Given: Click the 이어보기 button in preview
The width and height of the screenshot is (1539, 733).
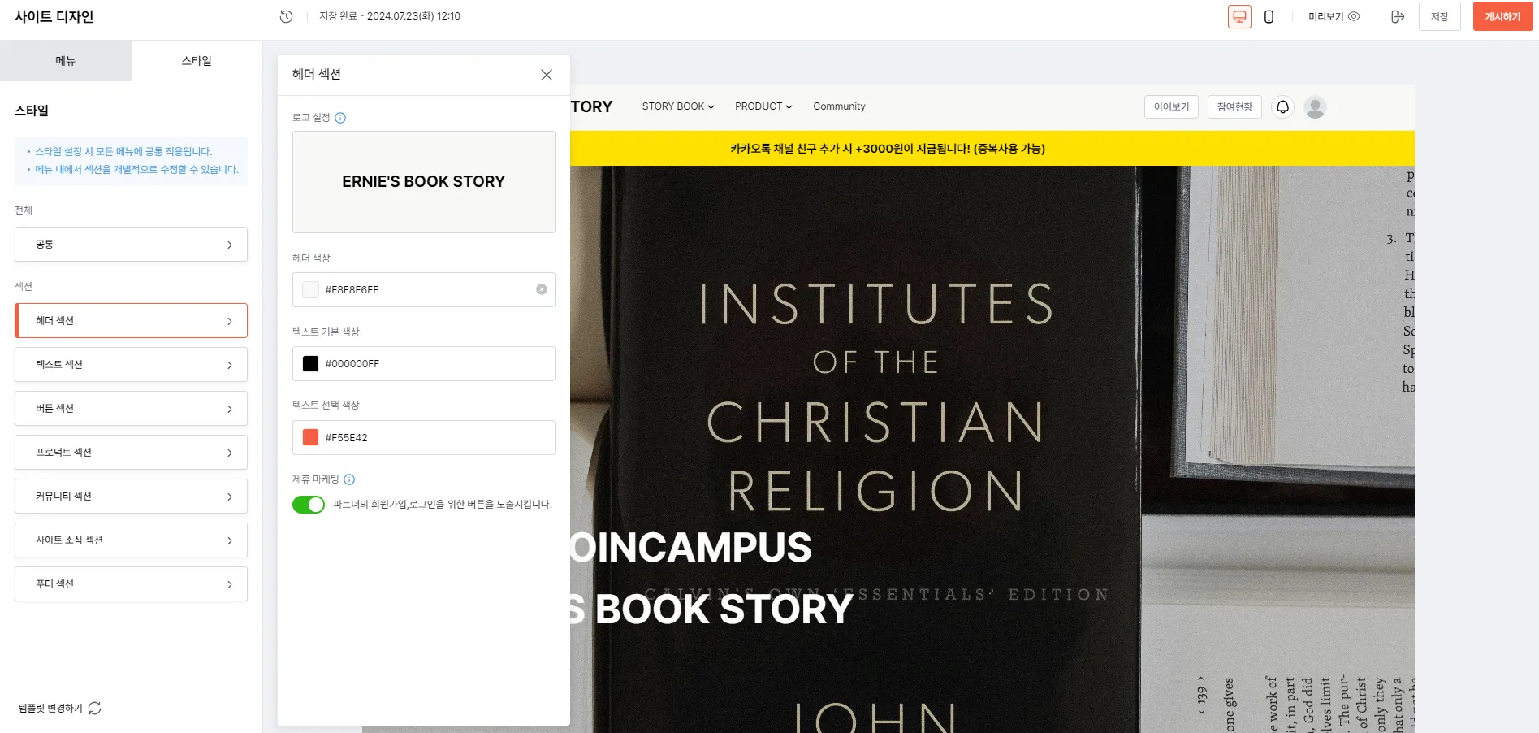Looking at the screenshot, I should [x=1171, y=106].
